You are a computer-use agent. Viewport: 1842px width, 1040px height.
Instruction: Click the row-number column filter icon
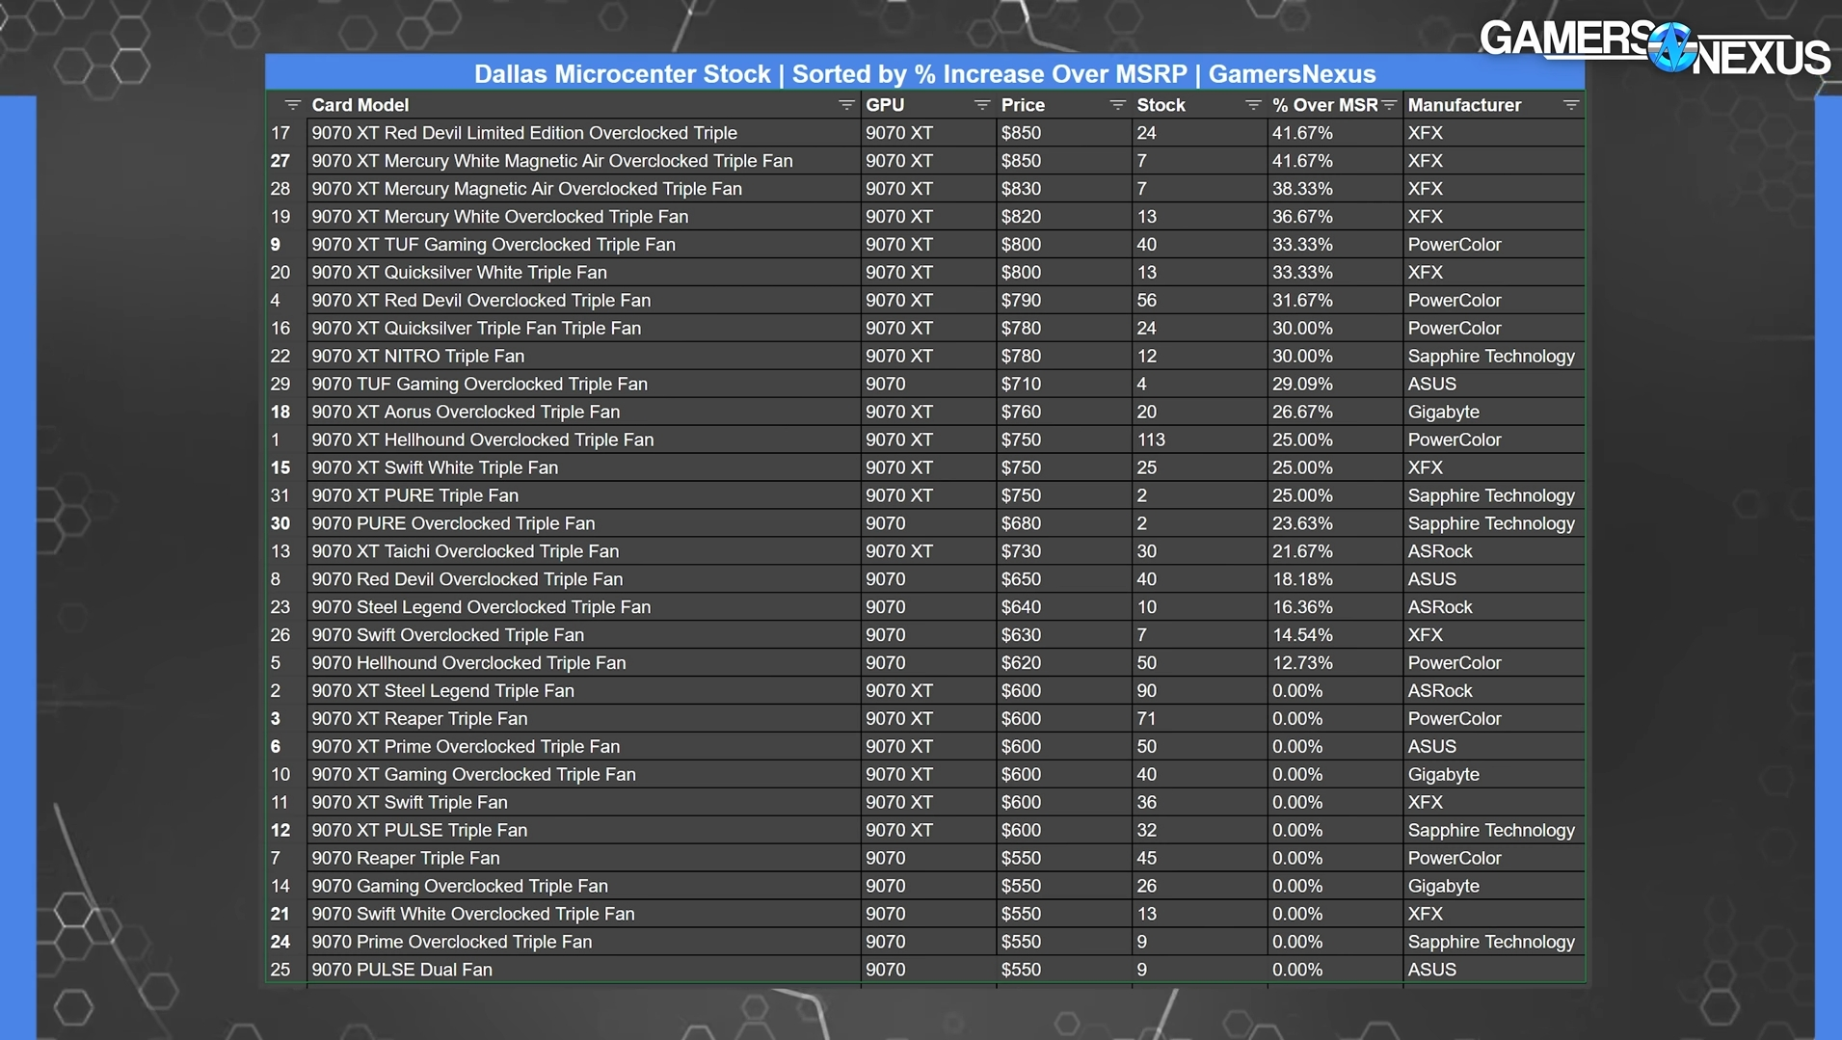pyautogui.click(x=292, y=105)
